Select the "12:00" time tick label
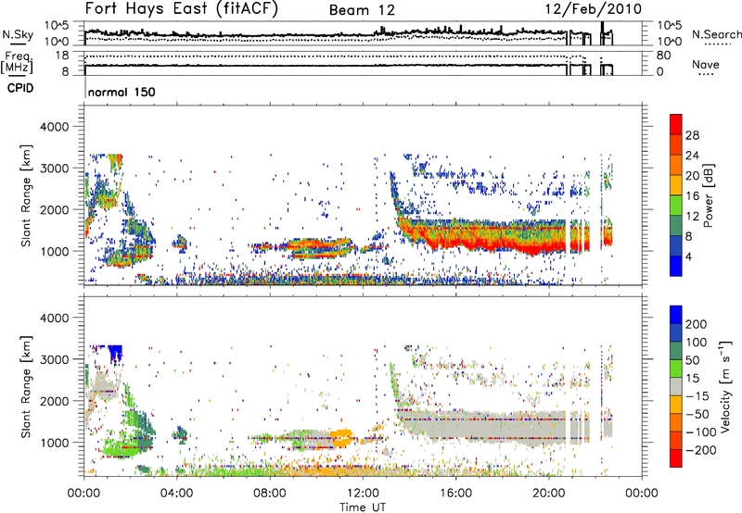 click(x=363, y=494)
